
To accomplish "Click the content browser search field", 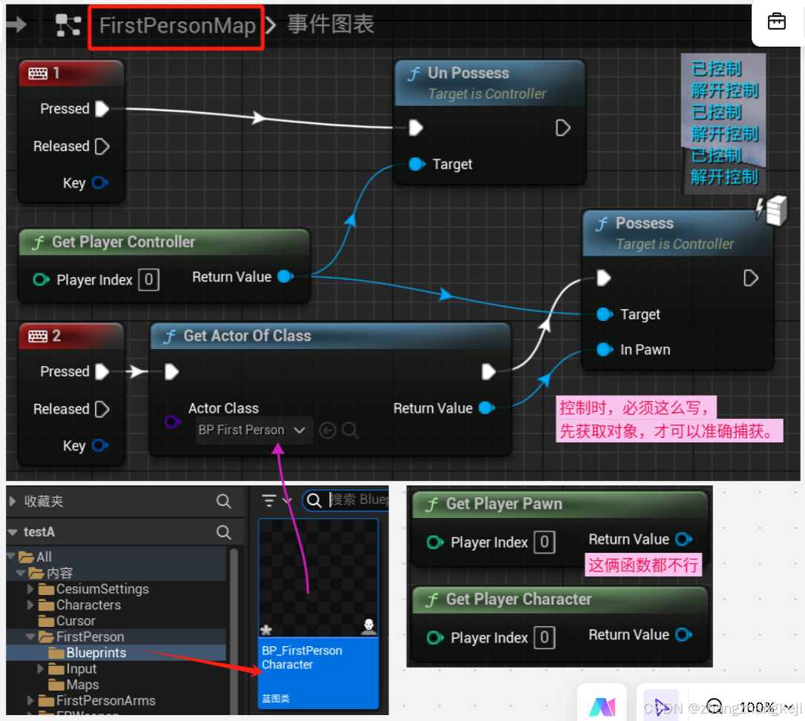I will (346, 500).
